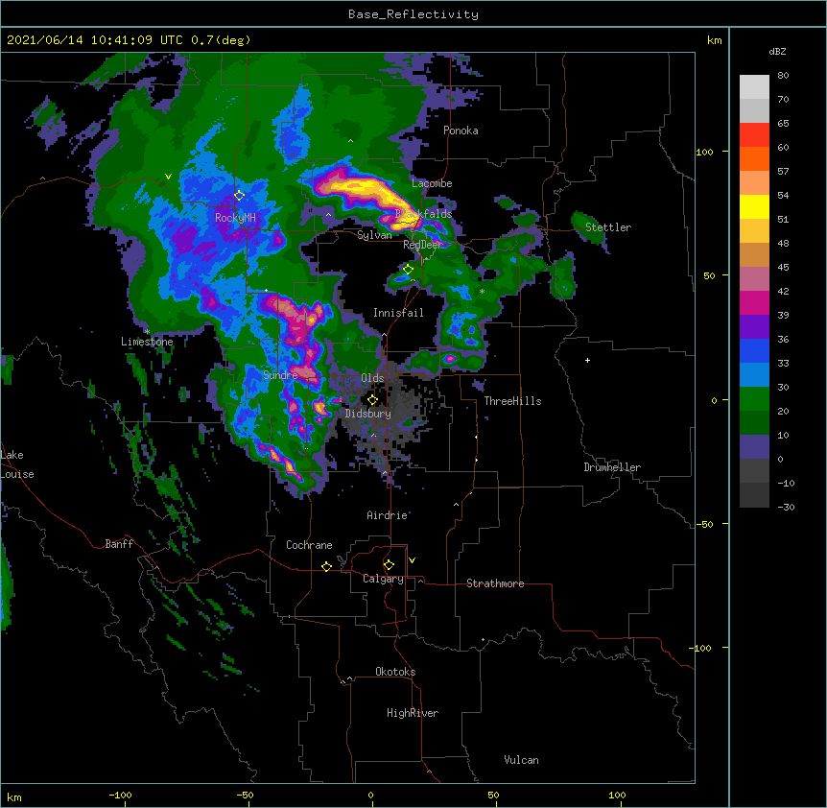Click the km unit label at bottom left
This screenshot has height=808, width=827.
(14, 797)
